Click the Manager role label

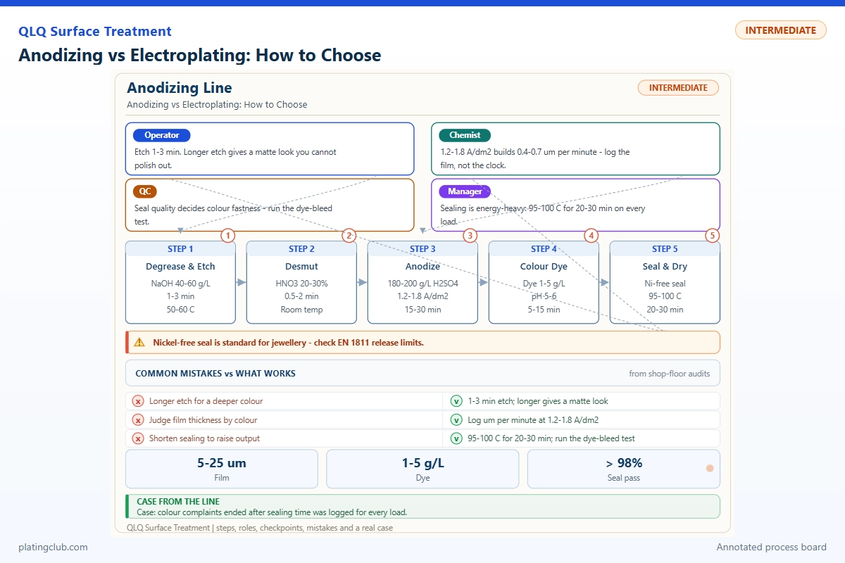pos(465,191)
